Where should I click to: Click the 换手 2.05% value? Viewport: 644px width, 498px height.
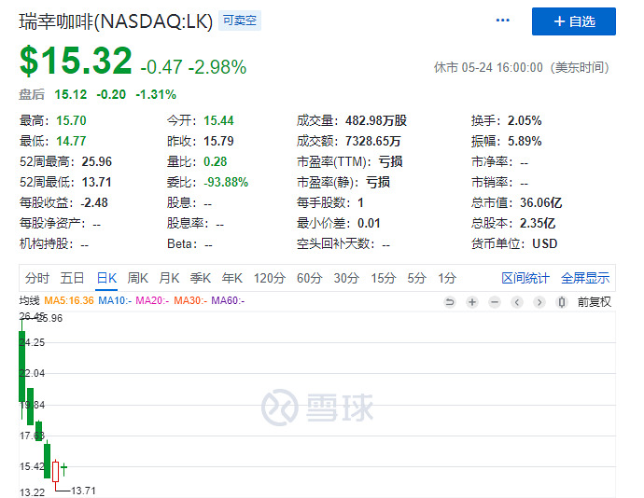coord(525,120)
